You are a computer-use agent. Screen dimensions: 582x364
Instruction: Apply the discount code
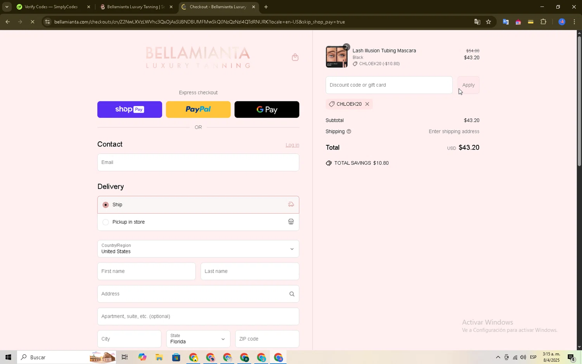click(x=468, y=85)
